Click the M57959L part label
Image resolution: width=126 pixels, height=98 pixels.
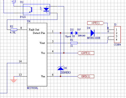(33, 88)
